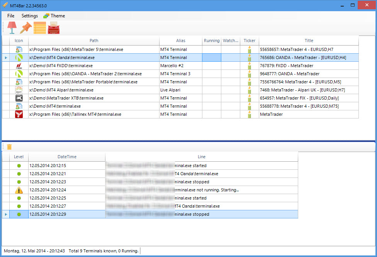Open the File menu

click(x=11, y=15)
